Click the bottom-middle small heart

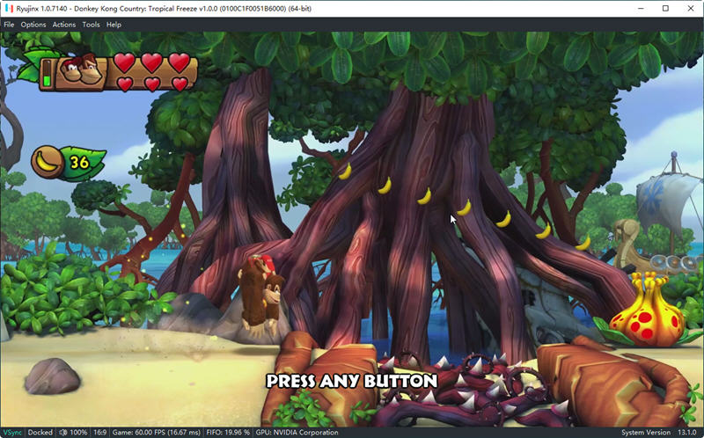tap(152, 84)
